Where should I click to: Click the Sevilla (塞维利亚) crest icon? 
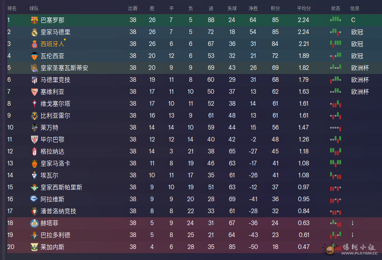coord(34,92)
